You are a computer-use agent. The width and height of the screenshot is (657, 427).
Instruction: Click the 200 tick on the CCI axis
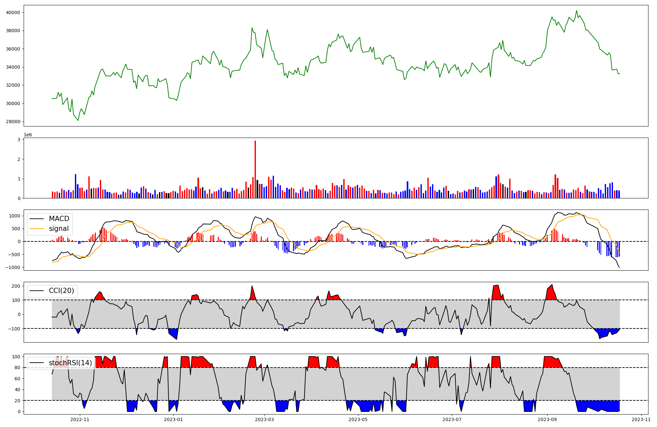[16, 286]
